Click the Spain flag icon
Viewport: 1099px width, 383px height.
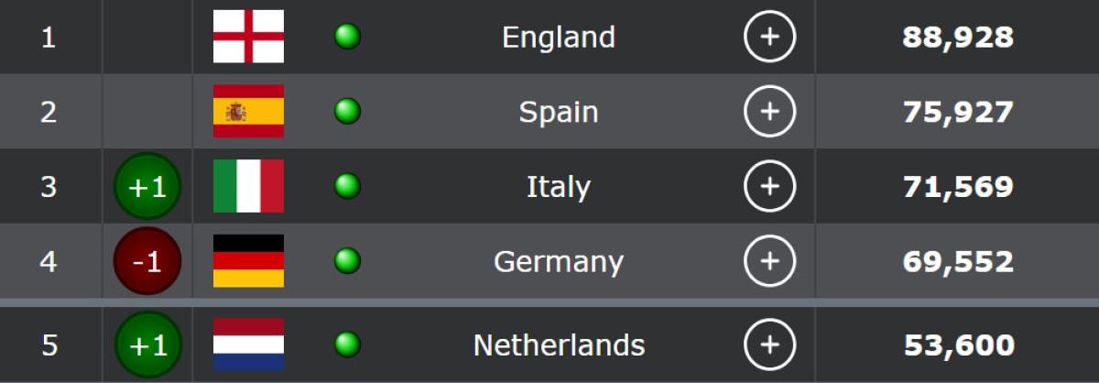[x=248, y=112]
